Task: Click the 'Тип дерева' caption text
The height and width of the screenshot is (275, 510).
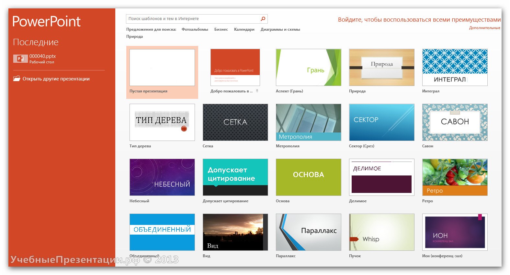Action: click(x=140, y=146)
